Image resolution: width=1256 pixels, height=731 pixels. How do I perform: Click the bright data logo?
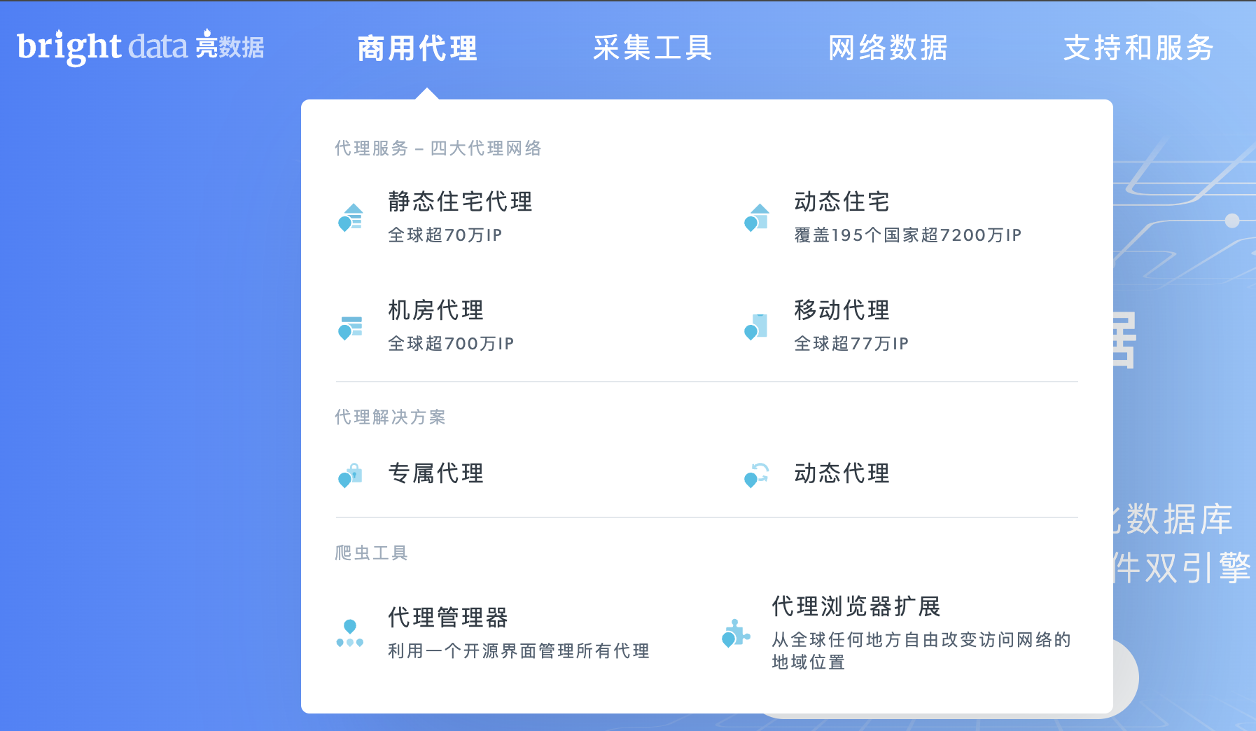pos(140,47)
